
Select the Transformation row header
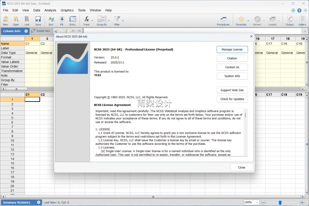pyautogui.click(x=12, y=71)
